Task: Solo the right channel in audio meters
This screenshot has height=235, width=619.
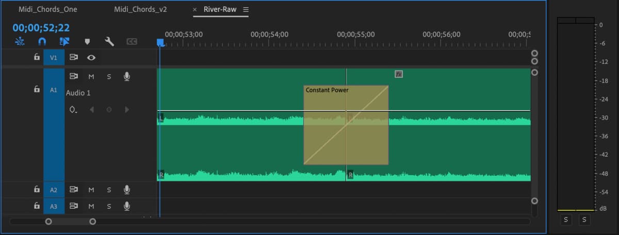Action: pos(584,220)
